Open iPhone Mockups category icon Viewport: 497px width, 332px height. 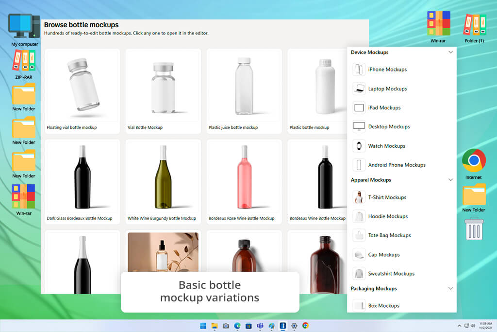[359, 69]
